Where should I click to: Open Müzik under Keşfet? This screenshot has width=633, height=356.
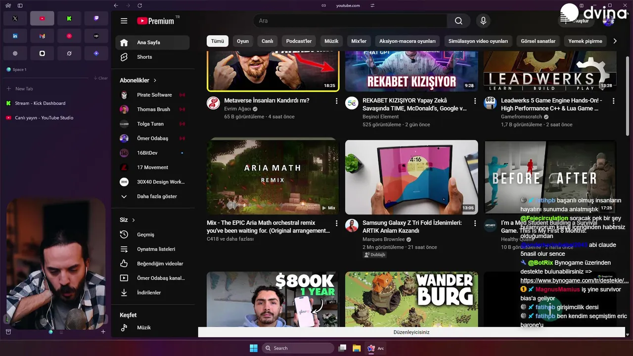152,327
